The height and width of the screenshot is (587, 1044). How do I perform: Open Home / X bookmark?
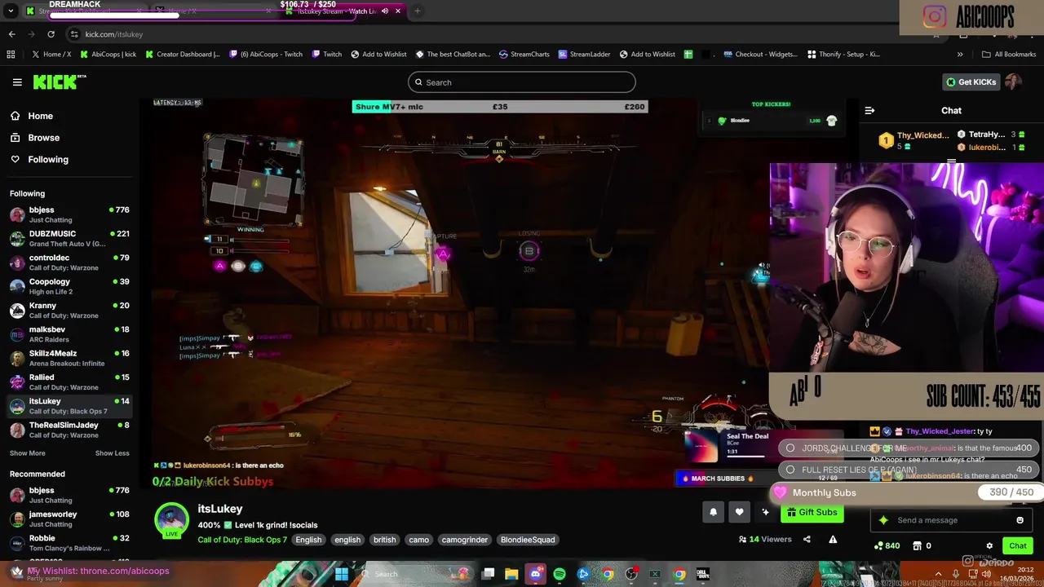tap(51, 55)
